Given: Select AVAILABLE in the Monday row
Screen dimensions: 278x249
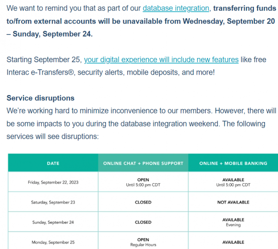Looking at the screenshot, I should [x=233, y=242].
